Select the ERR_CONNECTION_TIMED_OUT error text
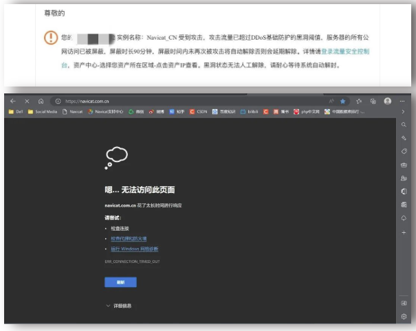416x331 pixels. [x=132, y=262]
